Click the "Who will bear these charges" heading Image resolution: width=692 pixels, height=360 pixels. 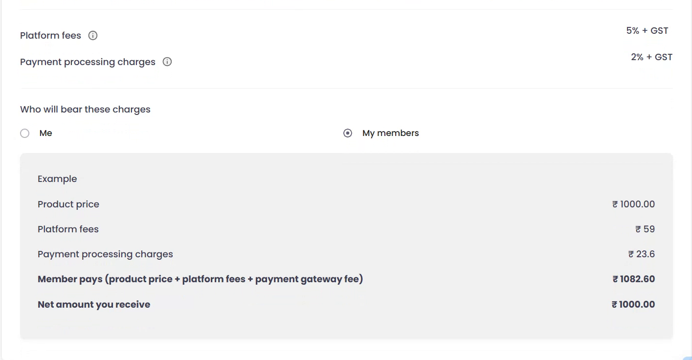pyautogui.click(x=85, y=110)
